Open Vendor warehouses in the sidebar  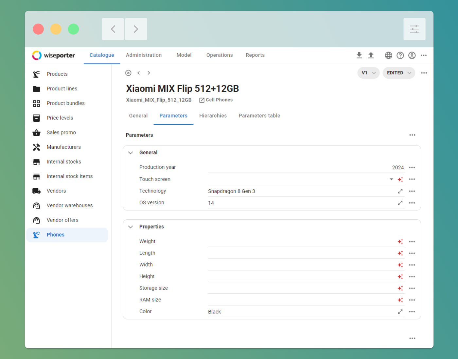tap(67, 206)
